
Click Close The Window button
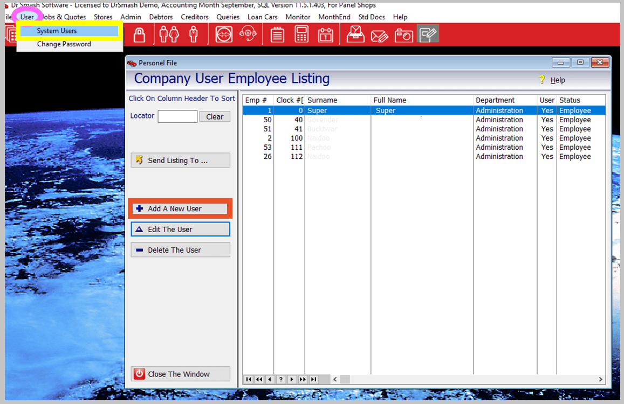pyautogui.click(x=180, y=374)
